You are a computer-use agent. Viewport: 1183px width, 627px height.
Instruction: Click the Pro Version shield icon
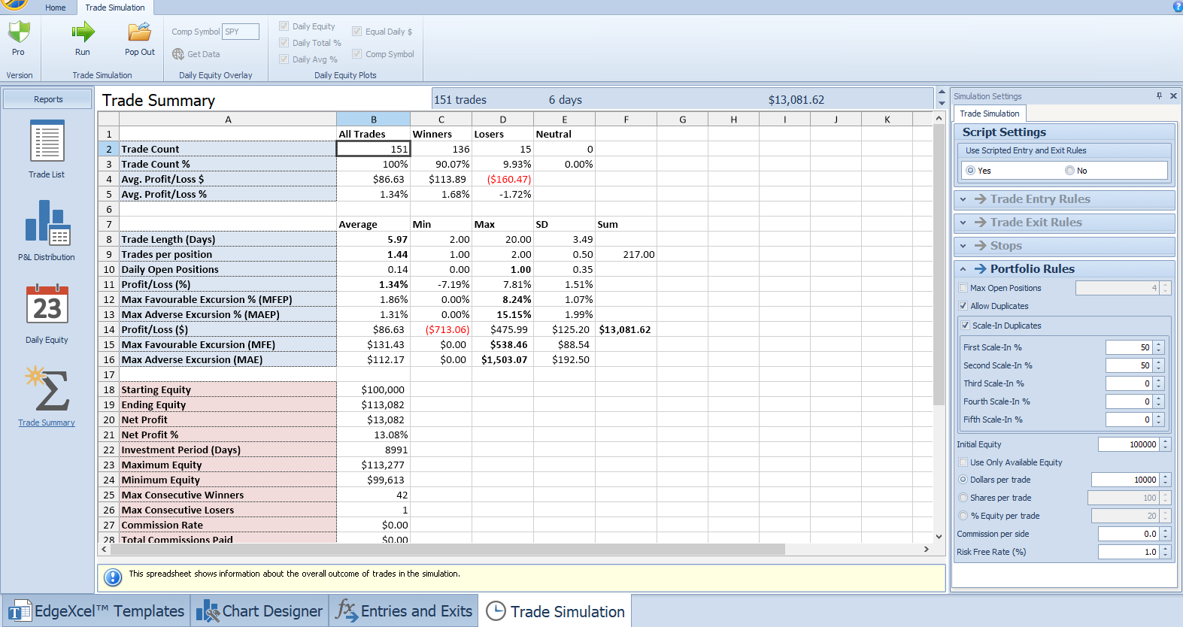point(18,32)
